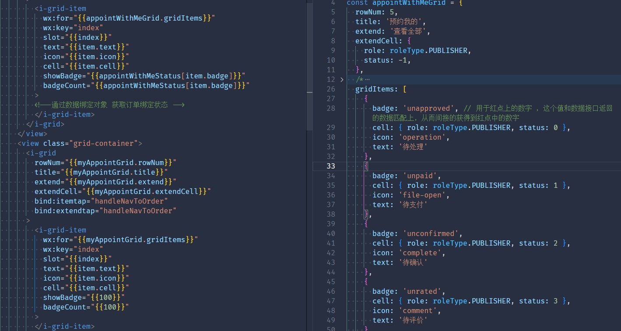Click the badge 'unconfirmed' string

431,233
